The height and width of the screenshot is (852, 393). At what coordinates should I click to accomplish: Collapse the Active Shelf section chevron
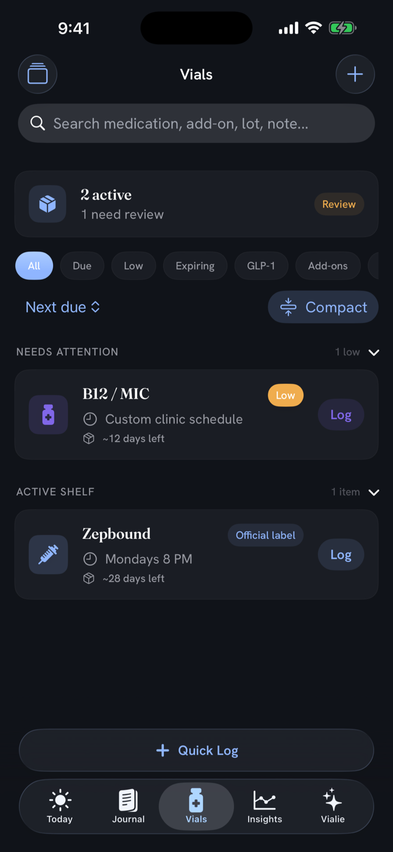point(374,492)
